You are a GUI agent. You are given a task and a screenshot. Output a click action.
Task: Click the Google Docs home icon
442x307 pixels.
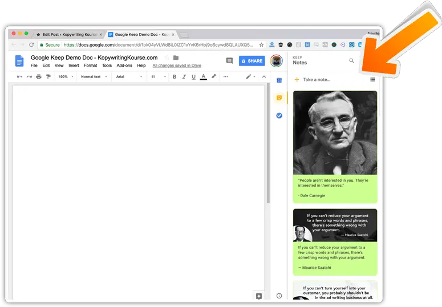coord(19,61)
